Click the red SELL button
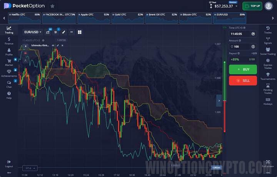This screenshot has width=277, height=177. [x=243, y=81]
